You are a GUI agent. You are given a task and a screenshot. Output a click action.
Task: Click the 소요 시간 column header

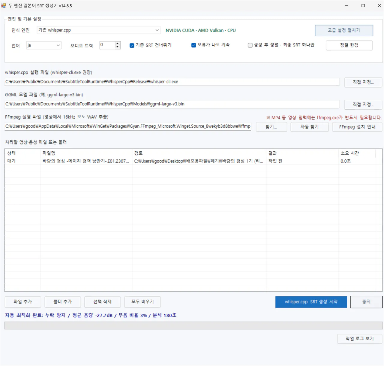(357, 153)
